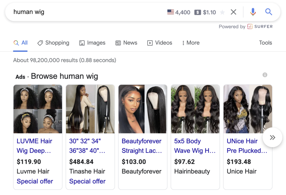Open the Videos results tab

coord(160,43)
